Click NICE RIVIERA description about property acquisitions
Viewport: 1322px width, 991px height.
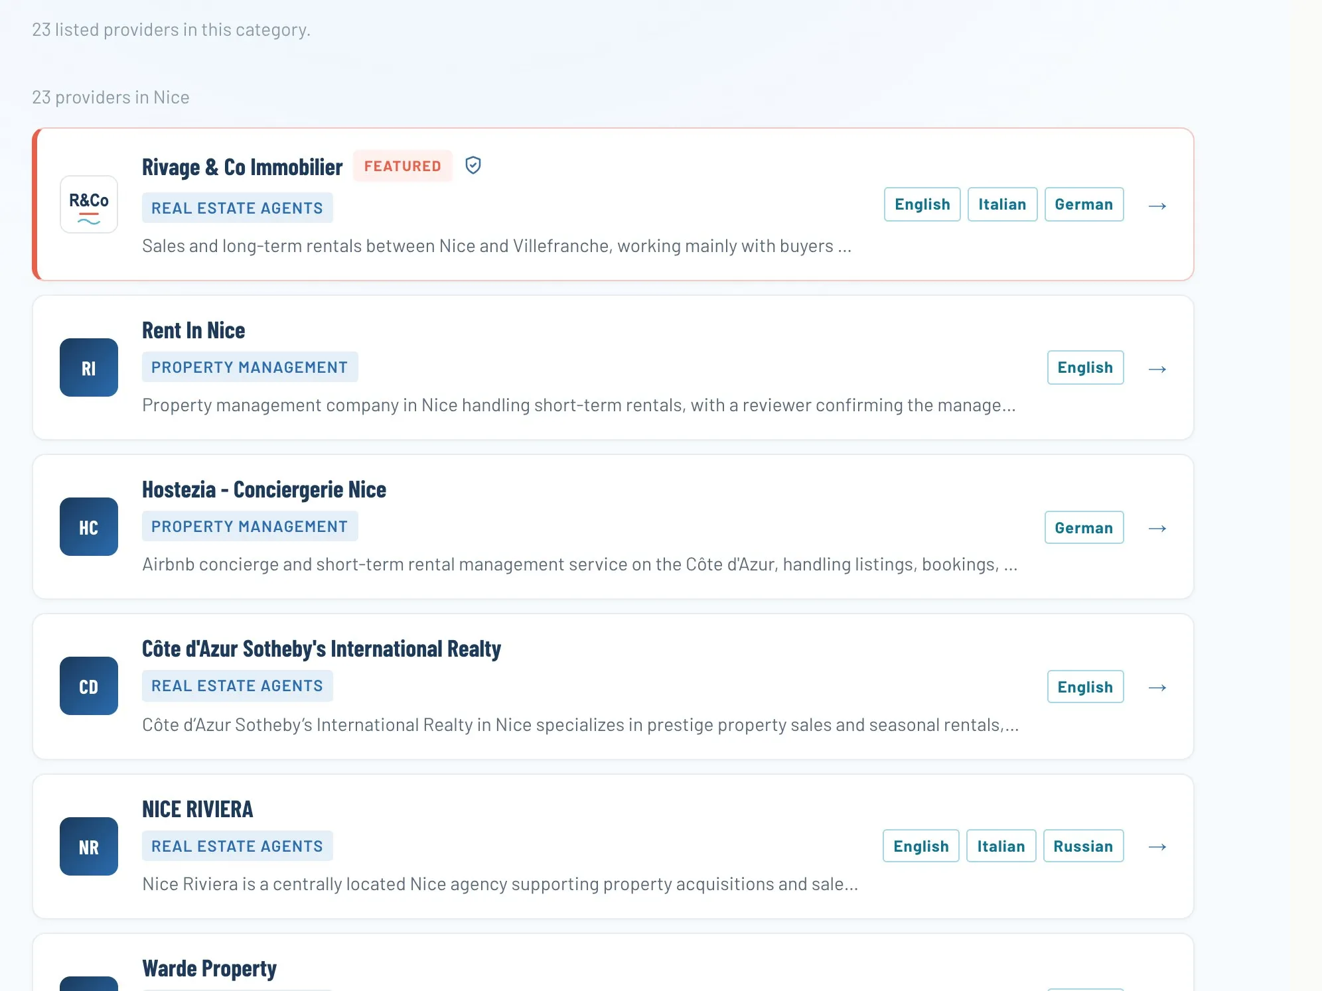pyautogui.click(x=500, y=884)
